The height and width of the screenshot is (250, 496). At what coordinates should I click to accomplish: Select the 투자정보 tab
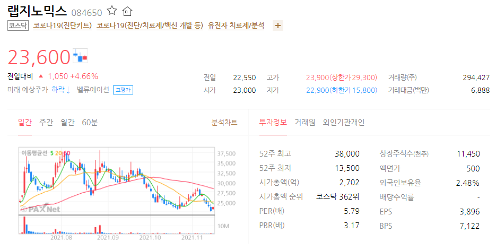tap(273, 123)
